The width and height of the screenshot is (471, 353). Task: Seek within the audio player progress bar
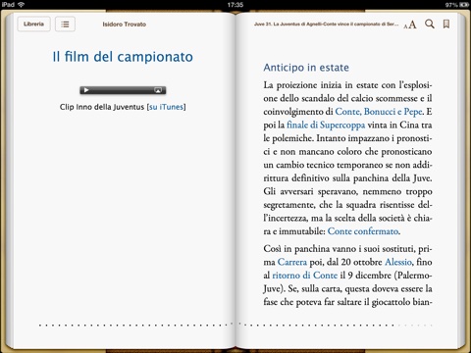tap(122, 90)
